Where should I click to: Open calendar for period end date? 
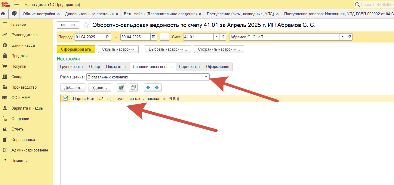(x=154, y=37)
